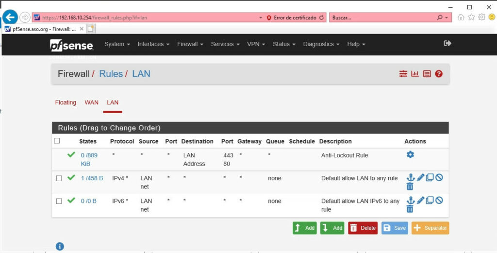Check the select-all rules checkbox in header
Image resolution: width=497 pixels, height=253 pixels.
pos(57,141)
